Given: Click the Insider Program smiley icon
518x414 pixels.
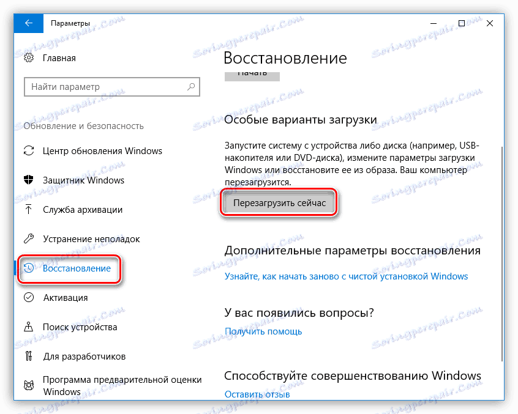Looking at the screenshot, I should pyautogui.click(x=29, y=385).
